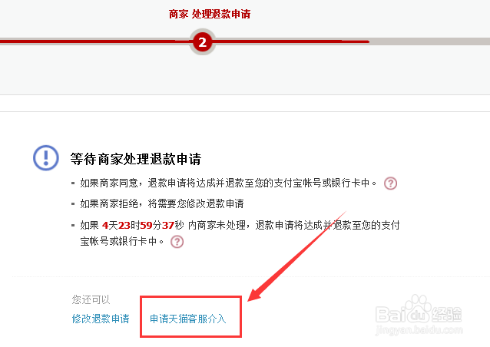Open help icon beside 支付宝帐号或银行卡中 first bullet
490x347 pixels.
(x=390, y=183)
